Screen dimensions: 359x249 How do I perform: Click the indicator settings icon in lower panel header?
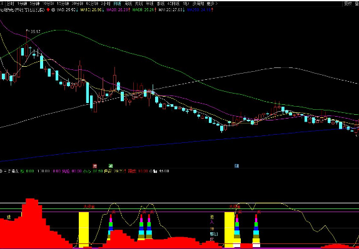(1, 171)
